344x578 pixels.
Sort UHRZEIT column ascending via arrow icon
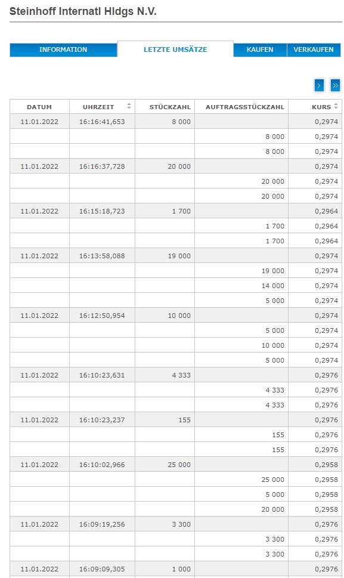pyautogui.click(x=128, y=105)
